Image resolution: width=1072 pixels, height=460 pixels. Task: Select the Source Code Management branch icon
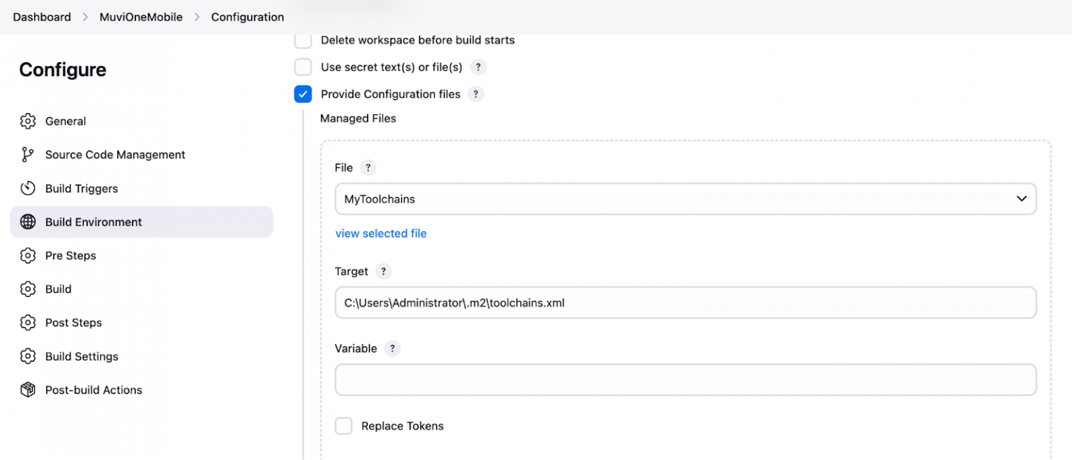point(28,155)
